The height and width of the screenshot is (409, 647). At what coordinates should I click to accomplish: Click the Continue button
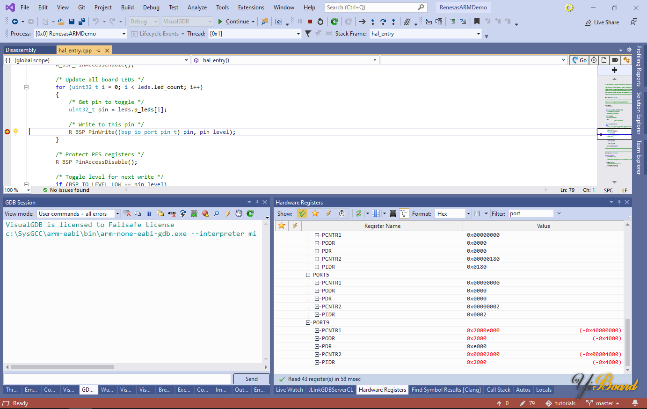(233, 22)
